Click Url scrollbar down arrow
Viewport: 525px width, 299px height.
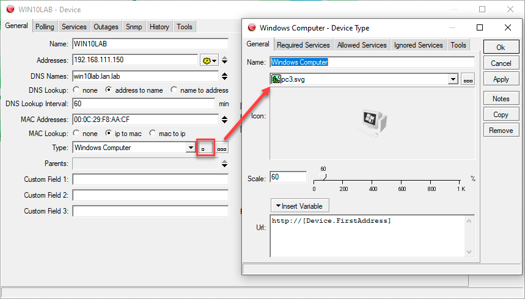469,252
